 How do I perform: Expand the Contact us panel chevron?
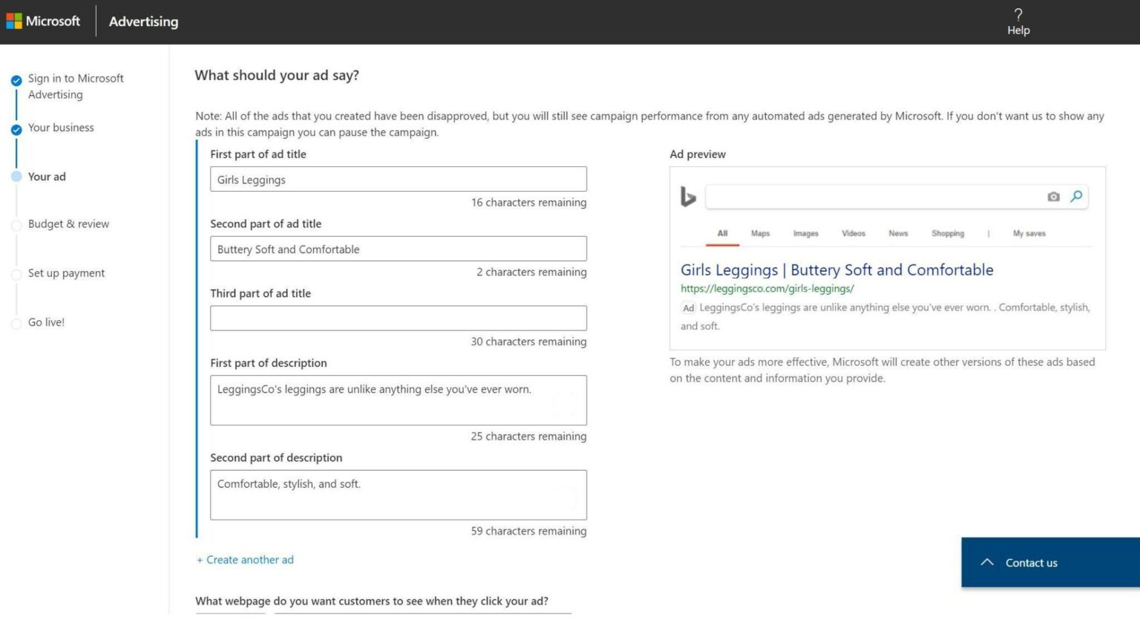(987, 562)
